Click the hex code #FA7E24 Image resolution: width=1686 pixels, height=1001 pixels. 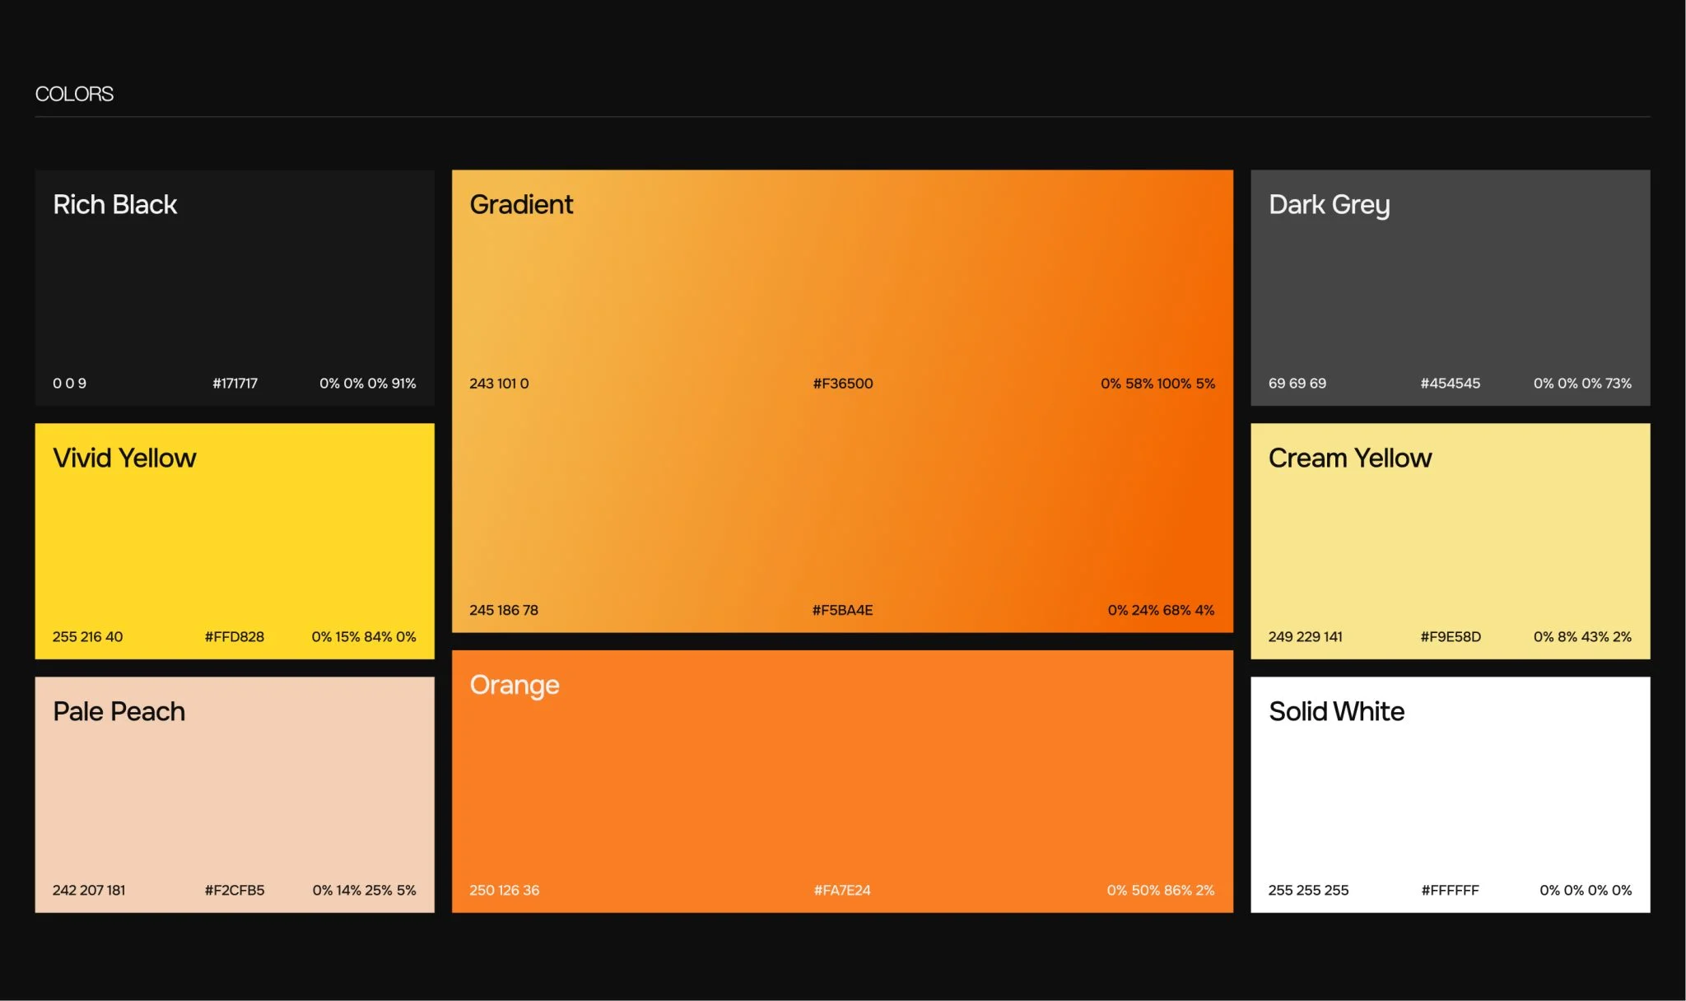pyautogui.click(x=842, y=890)
